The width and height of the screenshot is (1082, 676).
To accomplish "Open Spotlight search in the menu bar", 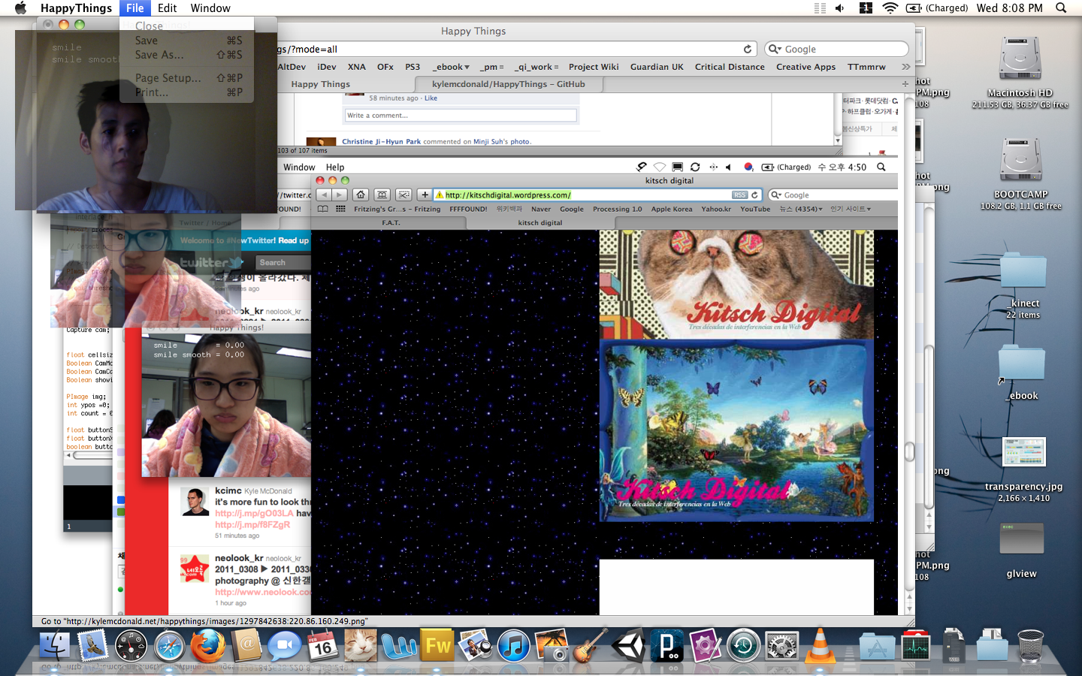I will coord(1061,8).
